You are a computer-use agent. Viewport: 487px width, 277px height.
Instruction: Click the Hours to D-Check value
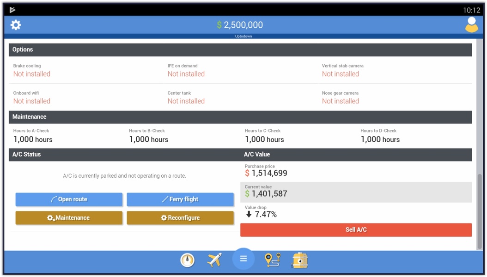tap(380, 139)
